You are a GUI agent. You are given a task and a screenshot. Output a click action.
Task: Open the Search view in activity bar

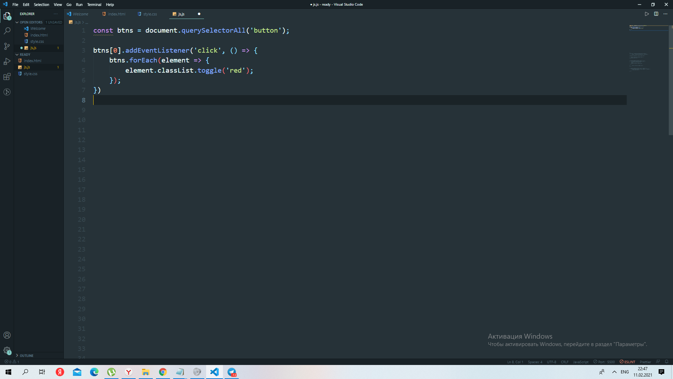[7, 31]
